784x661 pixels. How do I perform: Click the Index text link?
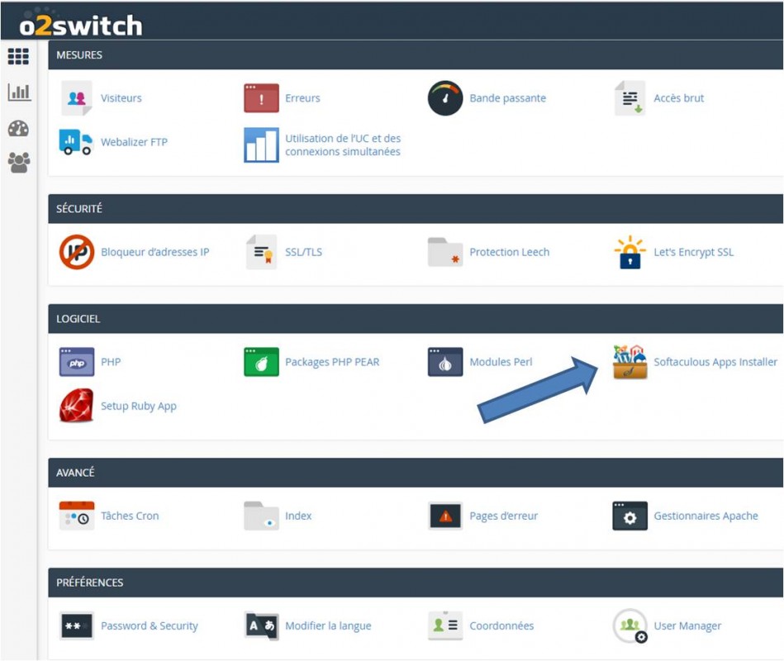pyautogui.click(x=298, y=516)
